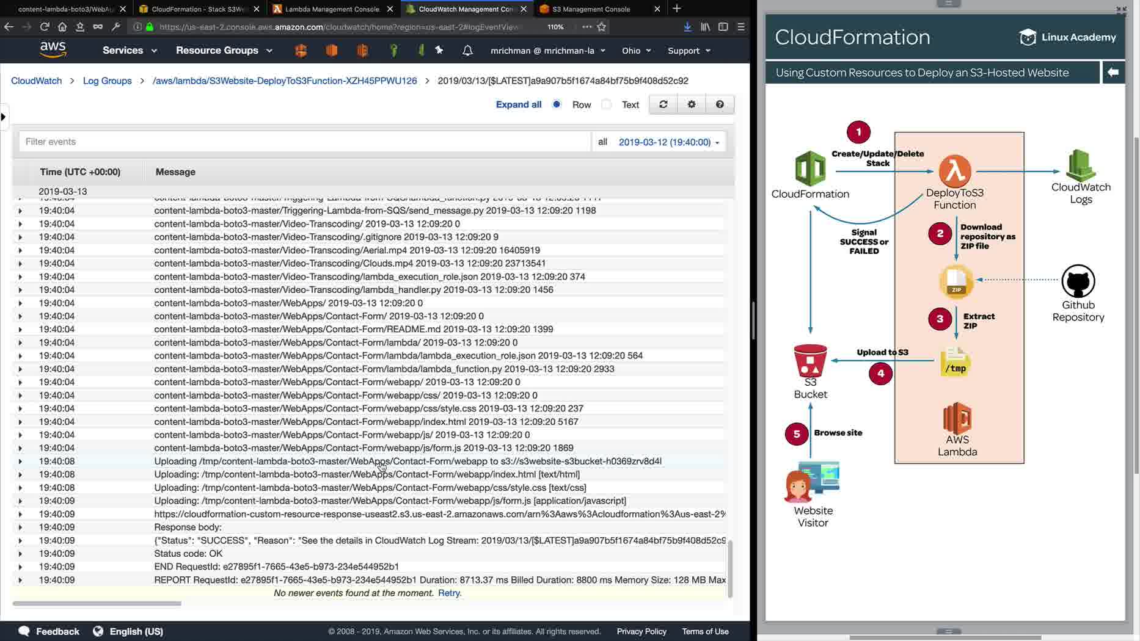Open the Log Groups breadcrumb link

click(108, 81)
